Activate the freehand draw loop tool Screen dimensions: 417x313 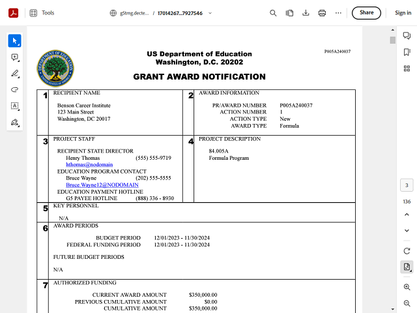(14, 89)
